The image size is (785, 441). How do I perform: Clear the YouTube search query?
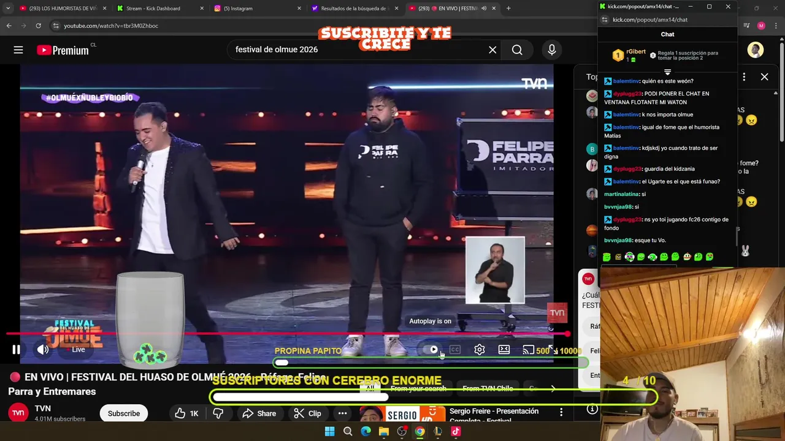click(x=492, y=50)
